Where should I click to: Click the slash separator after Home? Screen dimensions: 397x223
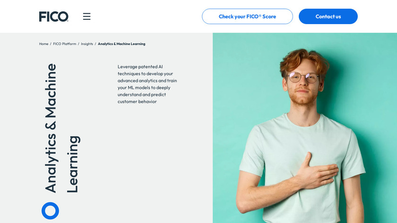[x=51, y=44]
